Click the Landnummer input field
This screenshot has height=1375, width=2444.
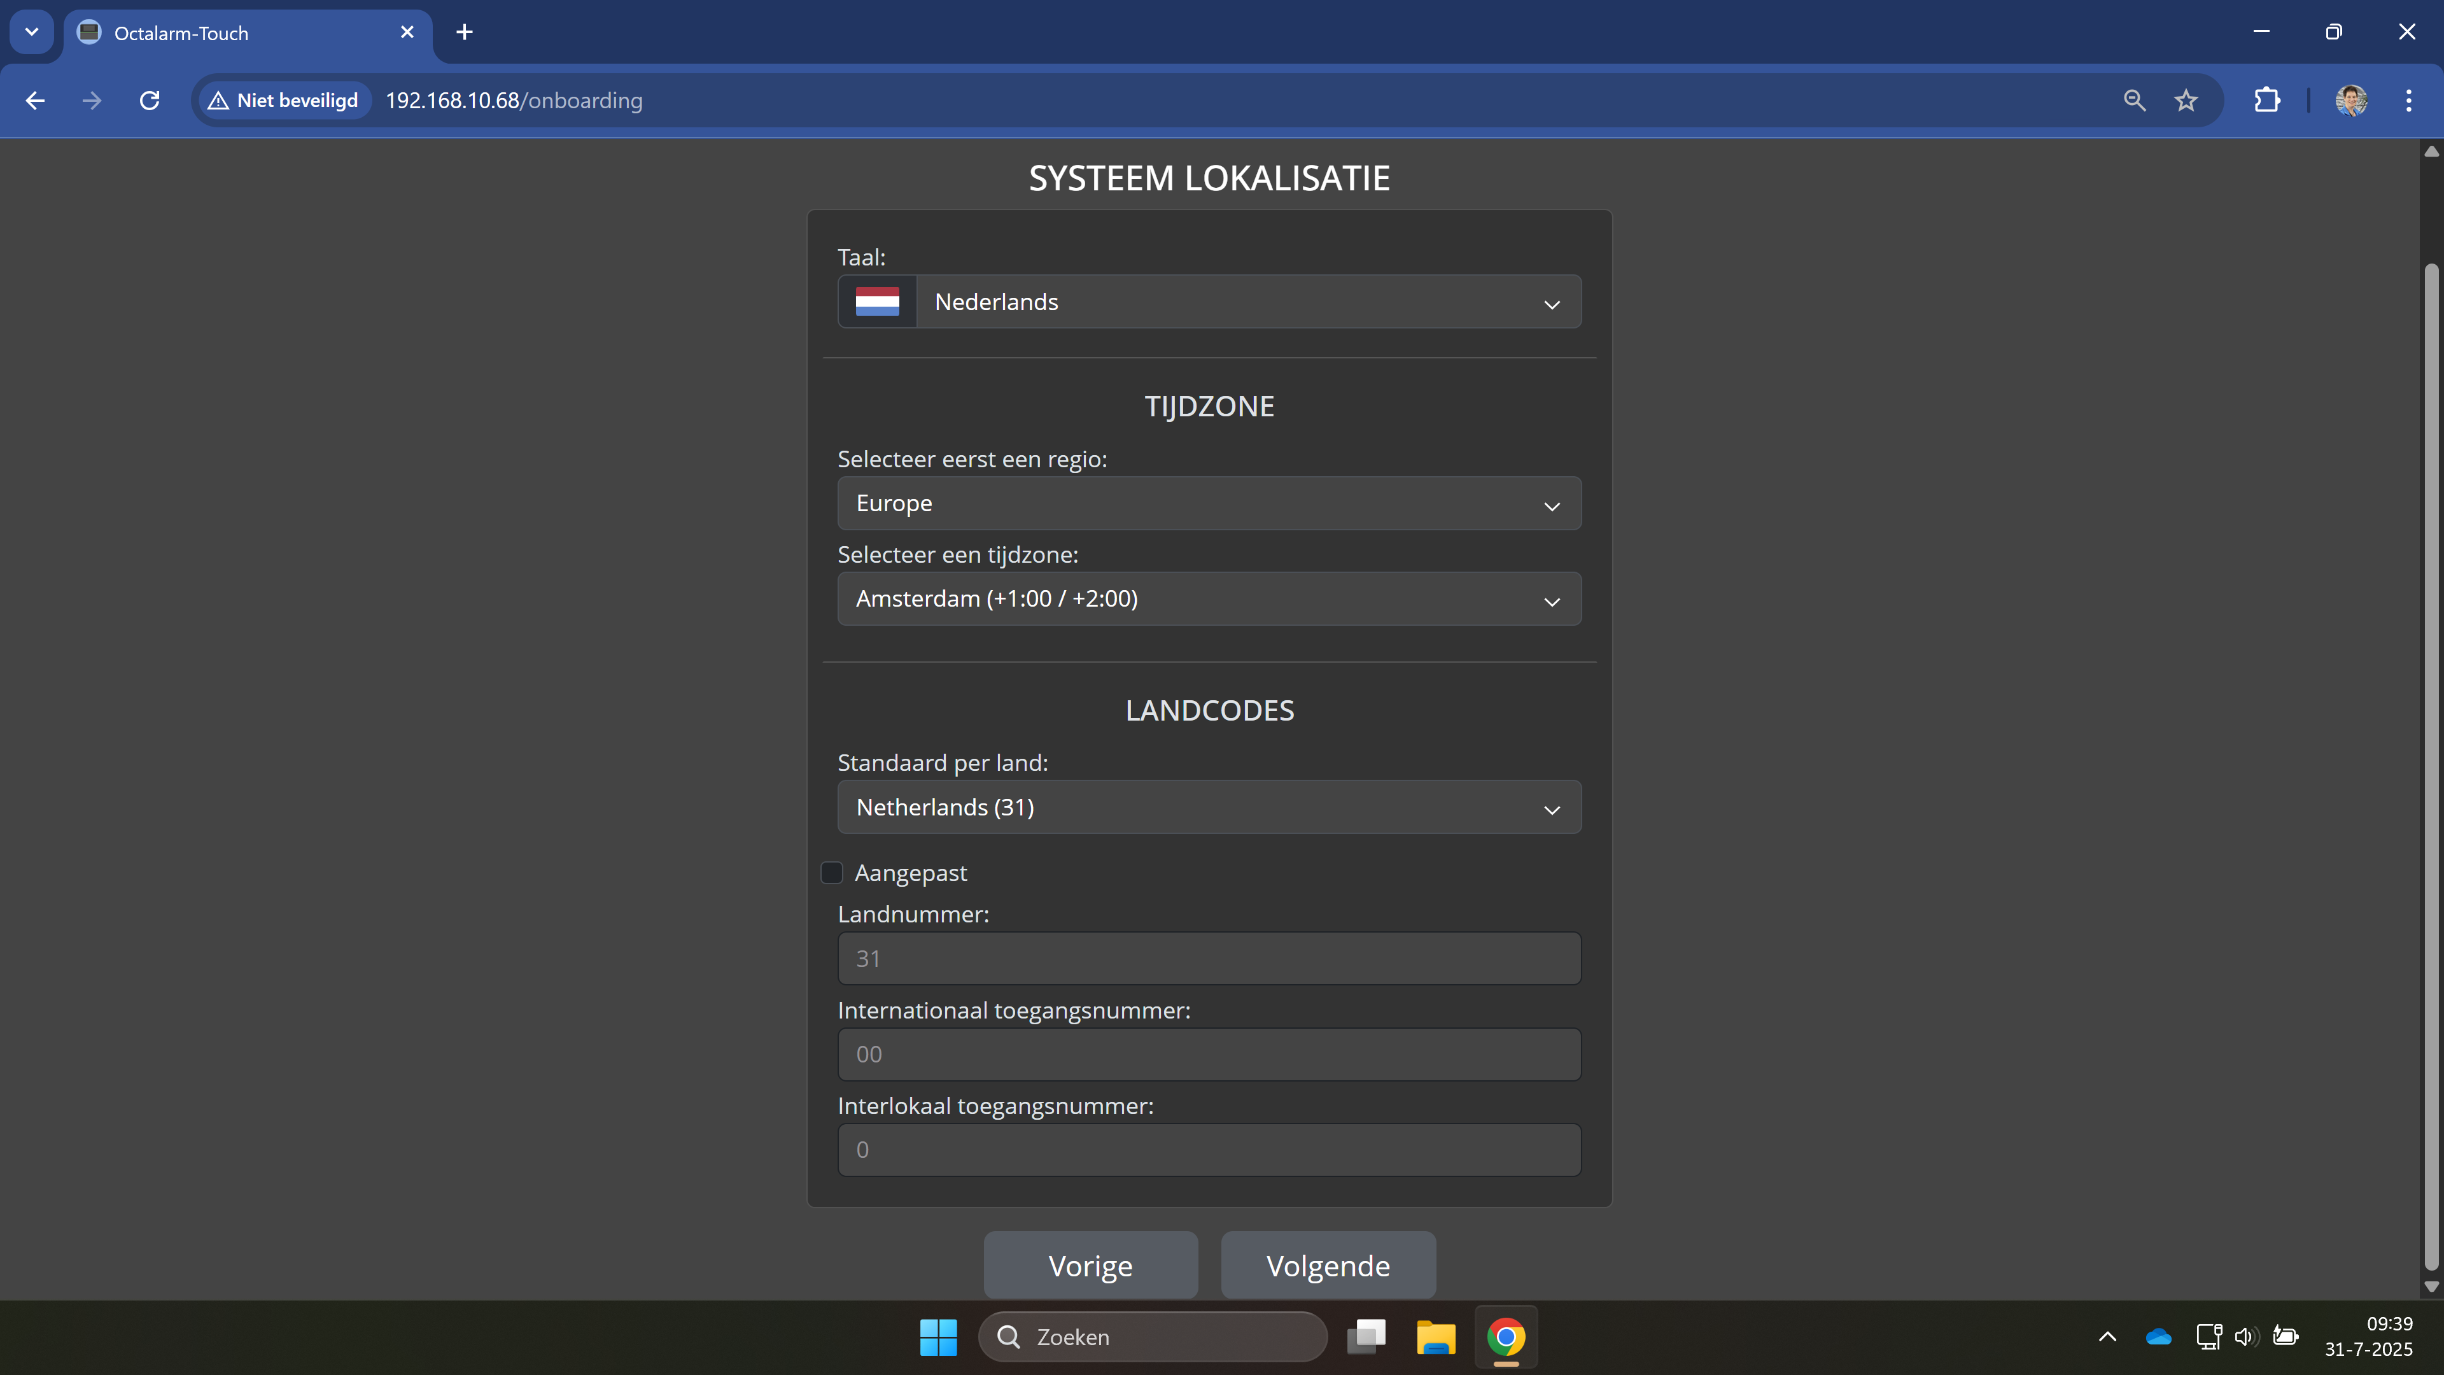click(1209, 959)
